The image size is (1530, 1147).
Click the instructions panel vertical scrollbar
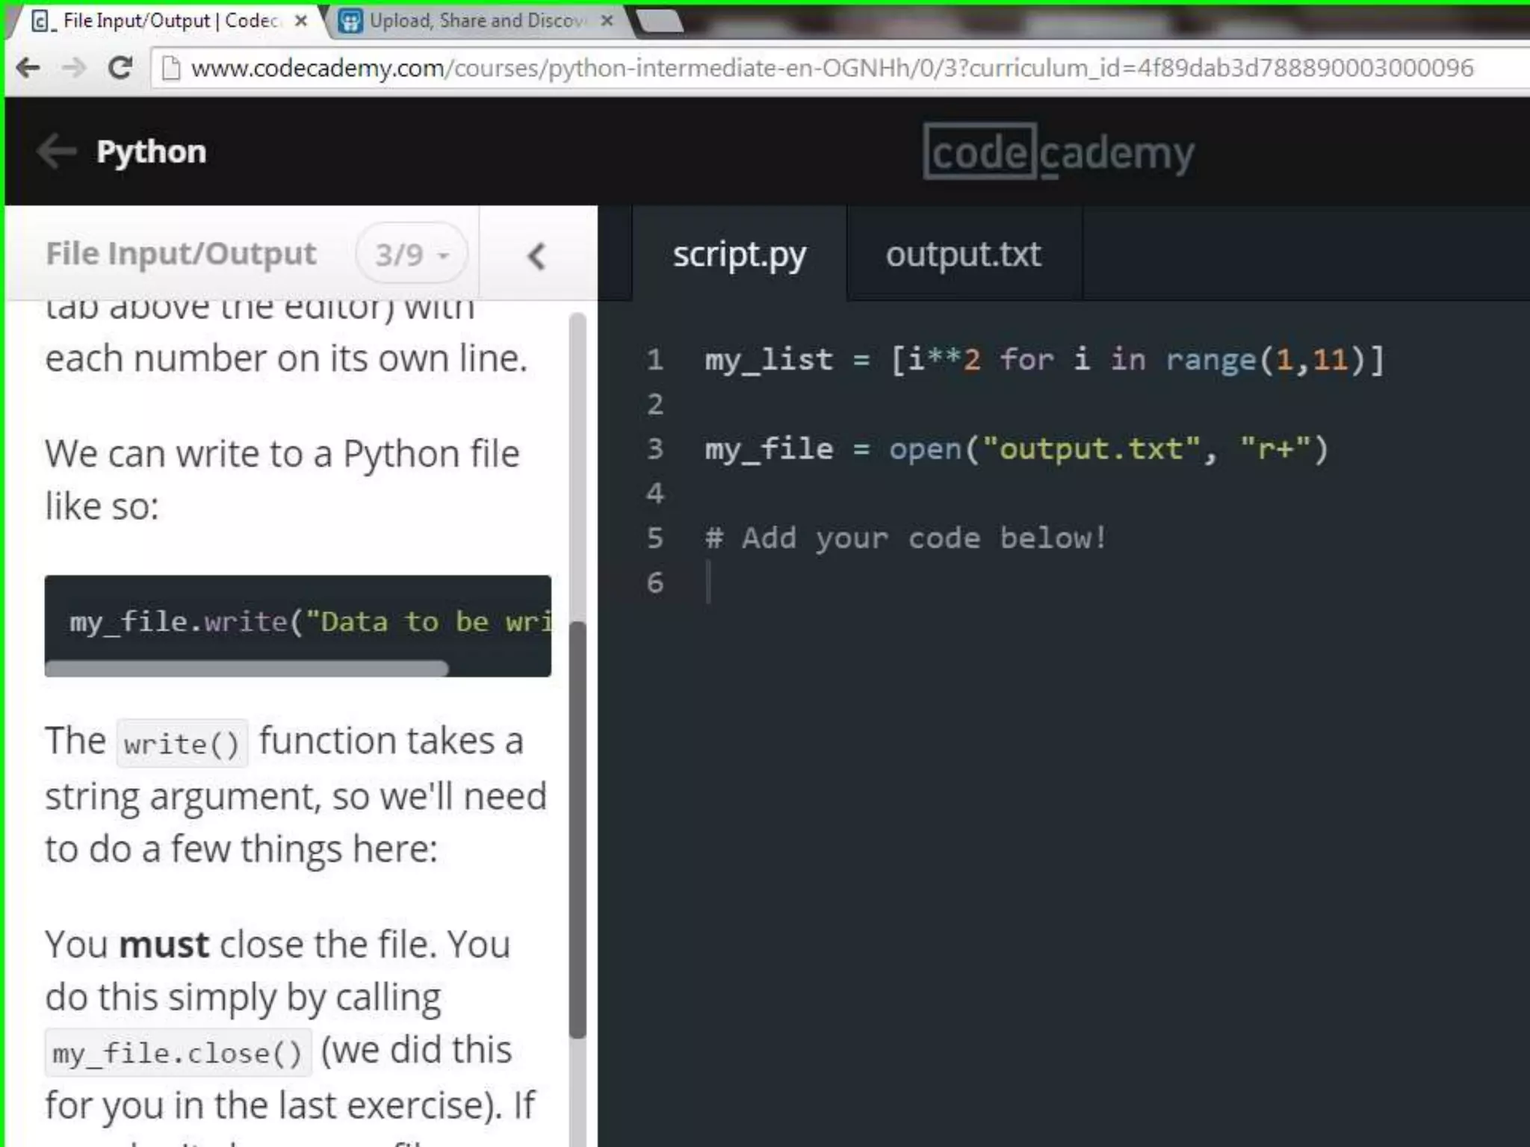(x=577, y=829)
